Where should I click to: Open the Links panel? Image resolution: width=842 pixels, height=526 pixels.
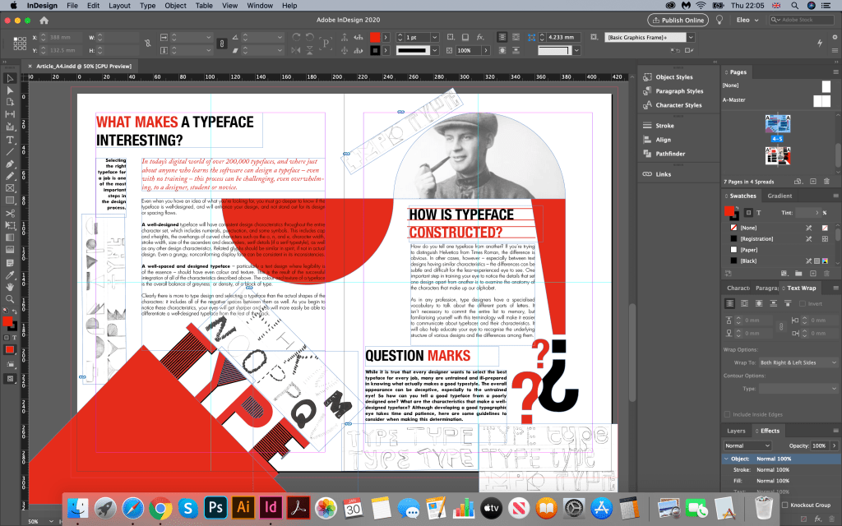(664, 173)
